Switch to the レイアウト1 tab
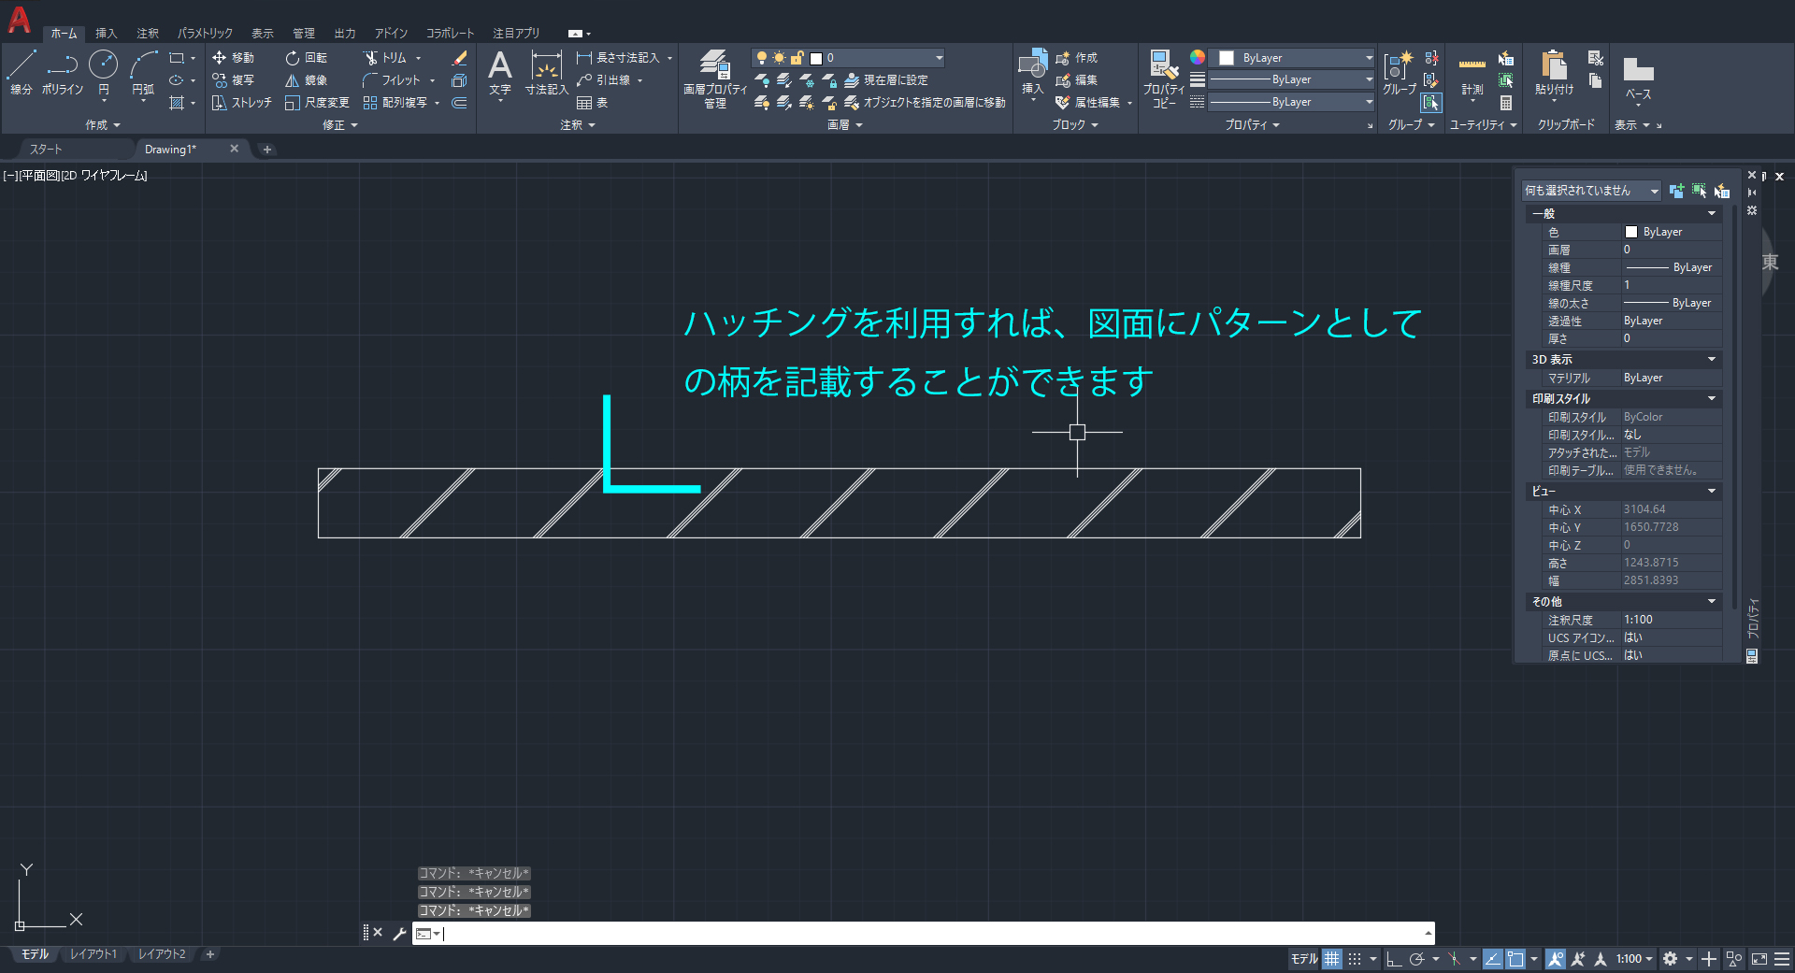This screenshot has width=1795, height=973. [x=93, y=954]
